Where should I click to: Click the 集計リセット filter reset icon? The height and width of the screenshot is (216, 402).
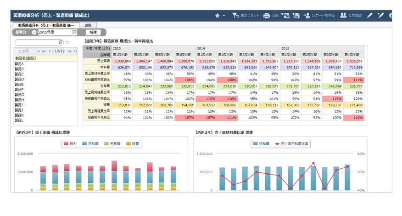pos(235,16)
